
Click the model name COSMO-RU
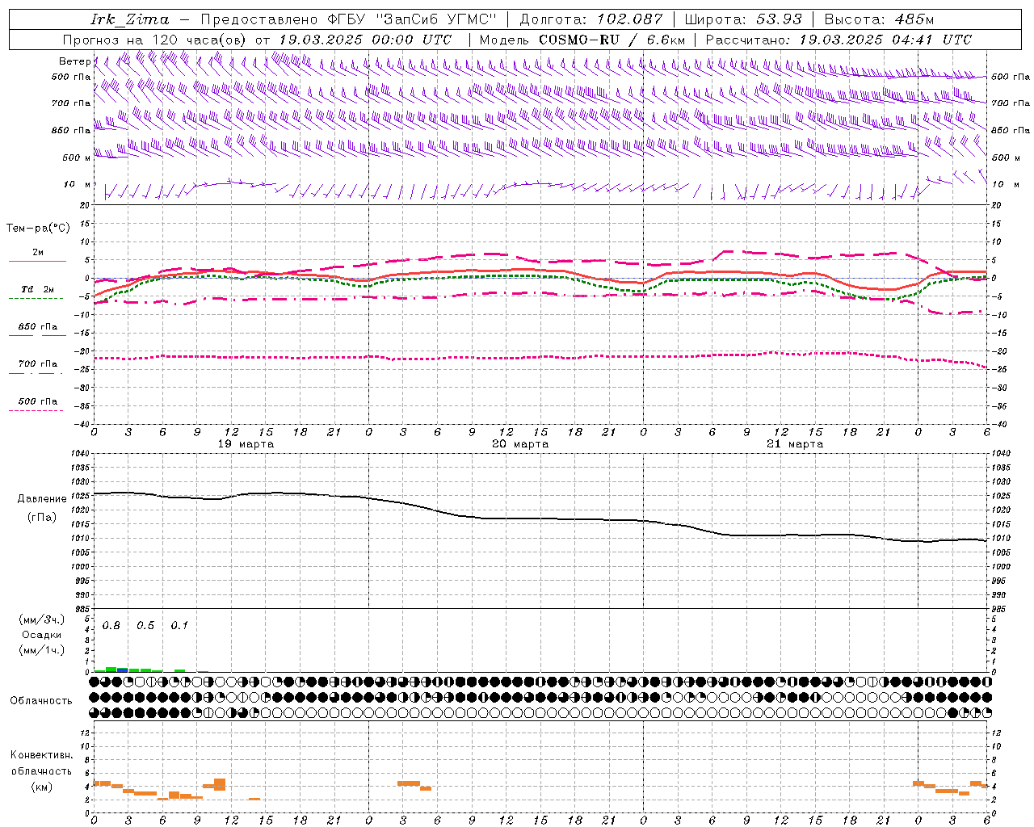pyautogui.click(x=579, y=40)
